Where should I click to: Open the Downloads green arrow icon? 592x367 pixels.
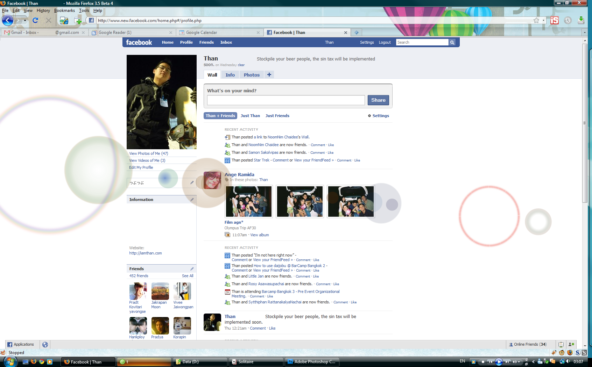click(x=581, y=20)
